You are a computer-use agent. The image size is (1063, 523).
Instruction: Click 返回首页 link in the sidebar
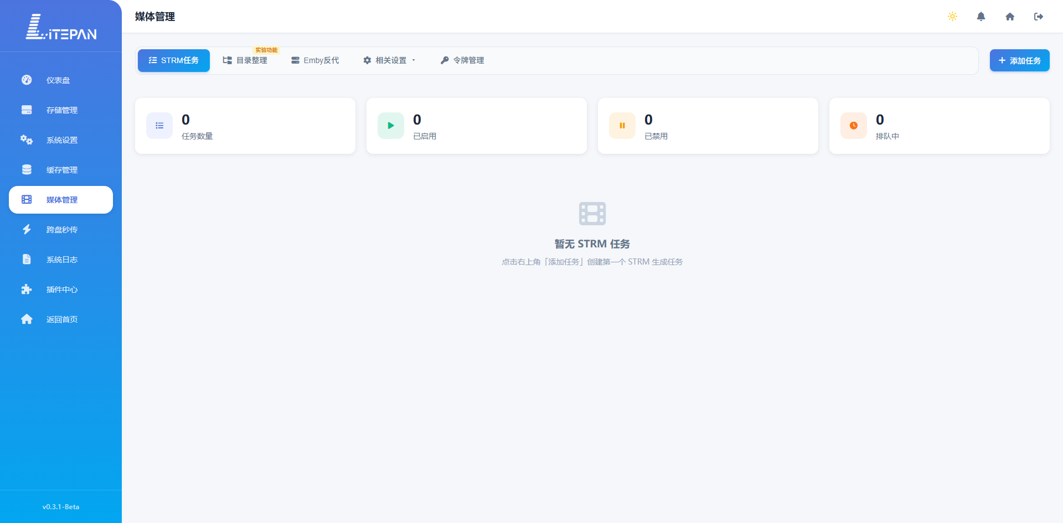(x=61, y=319)
